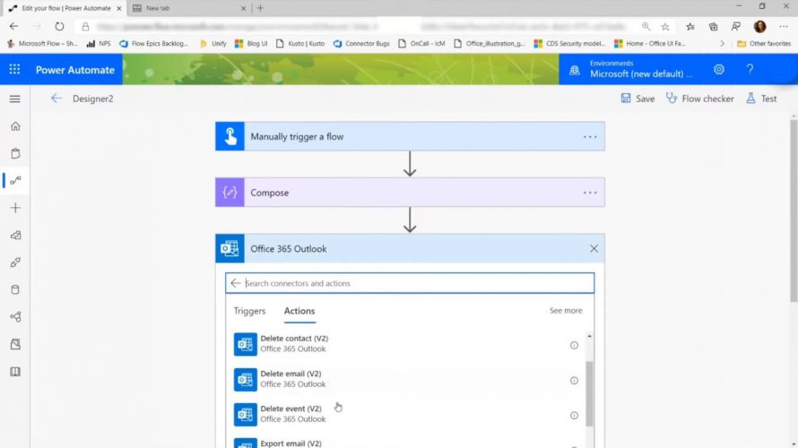Choose the Delete email (V2) action
The height and width of the screenshot is (448, 798).
click(x=407, y=379)
